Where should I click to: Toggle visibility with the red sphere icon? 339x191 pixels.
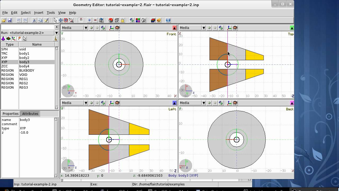[x=111, y=20]
